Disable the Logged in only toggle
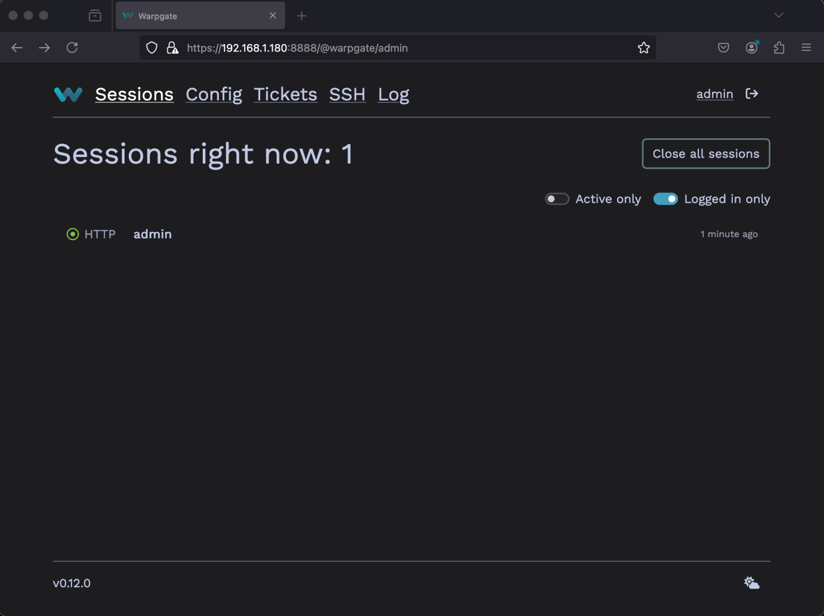Viewport: 824px width, 616px height. pyautogui.click(x=666, y=199)
